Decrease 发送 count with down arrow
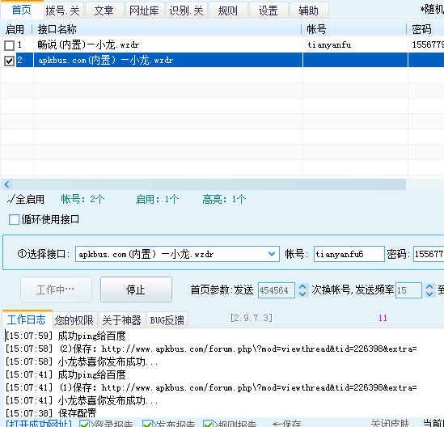 click(302, 294)
